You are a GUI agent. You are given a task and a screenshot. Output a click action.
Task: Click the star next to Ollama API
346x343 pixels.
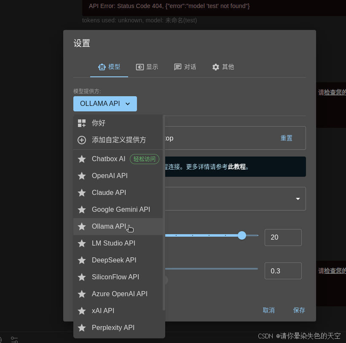82,227
